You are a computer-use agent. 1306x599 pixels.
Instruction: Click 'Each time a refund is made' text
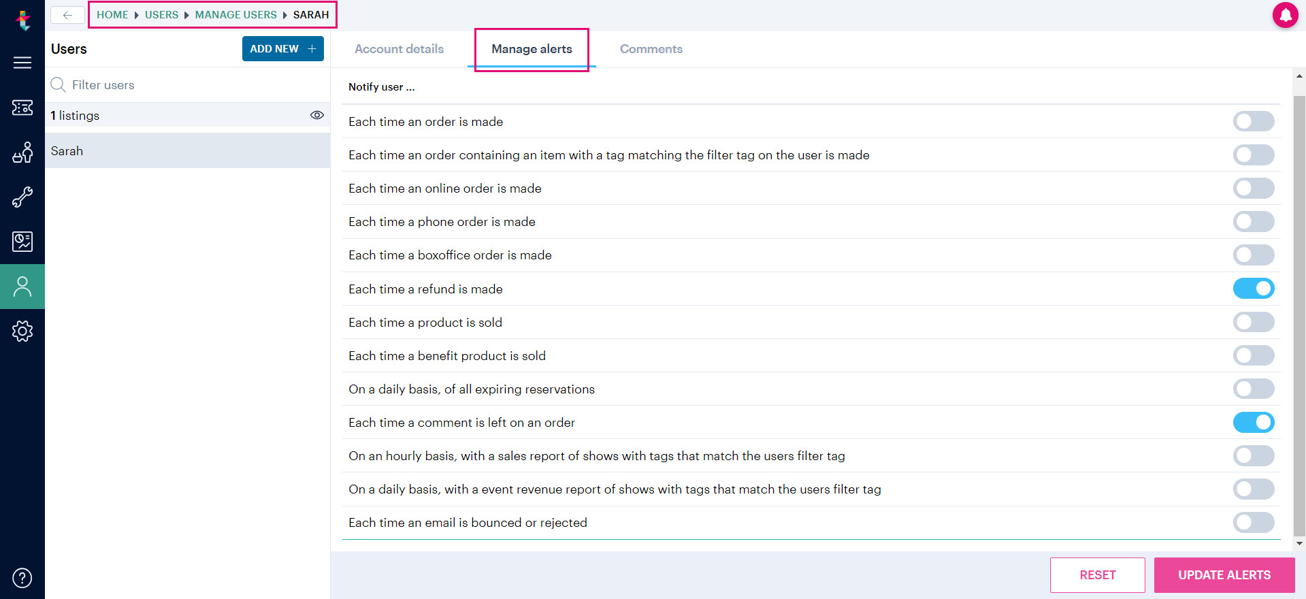pyautogui.click(x=425, y=289)
